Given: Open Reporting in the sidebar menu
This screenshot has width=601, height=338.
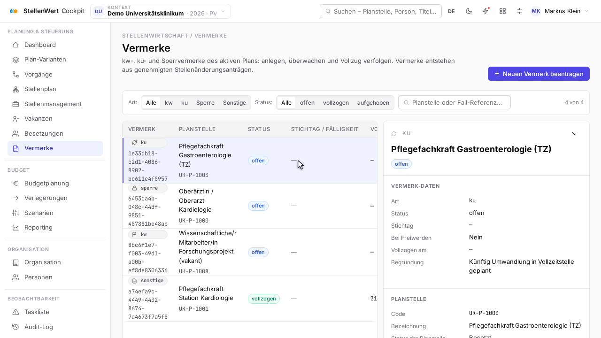Looking at the screenshot, I should point(55,228).
